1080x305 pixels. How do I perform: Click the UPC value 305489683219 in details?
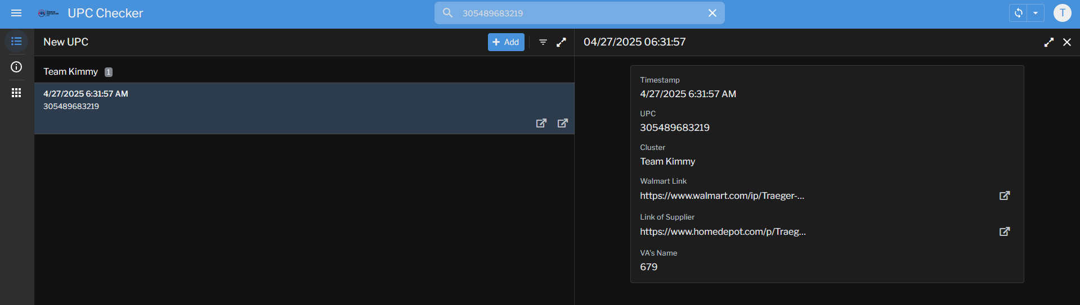[x=675, y=128]
